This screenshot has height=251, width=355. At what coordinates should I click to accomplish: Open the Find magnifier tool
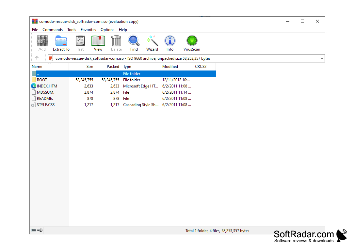point(134,41)
